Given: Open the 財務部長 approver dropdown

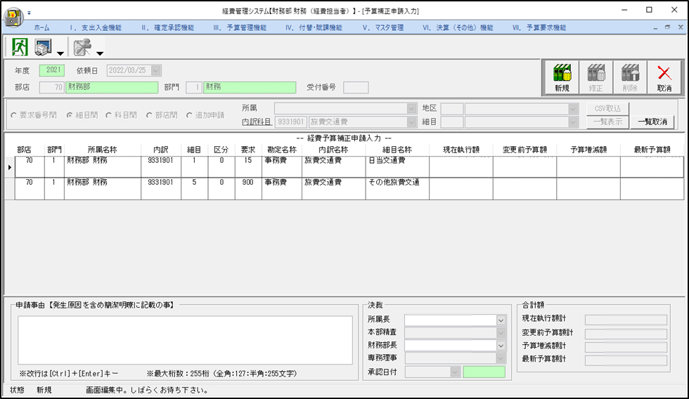Looking at the screenshot, I should pos(501,346).
